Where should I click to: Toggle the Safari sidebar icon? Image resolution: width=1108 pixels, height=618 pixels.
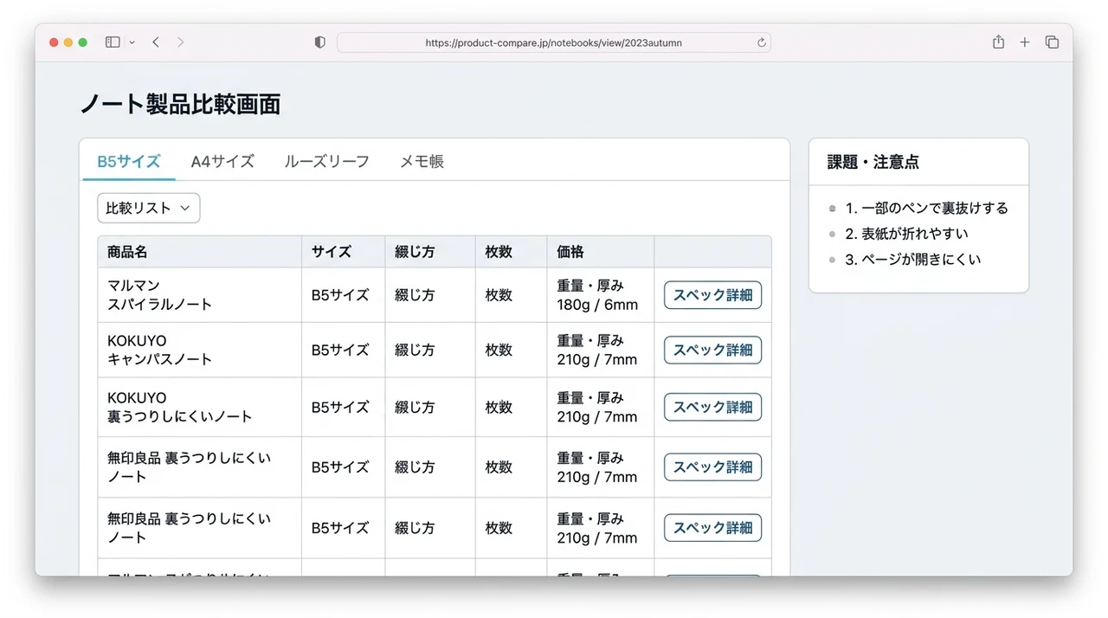coord(113,42)
